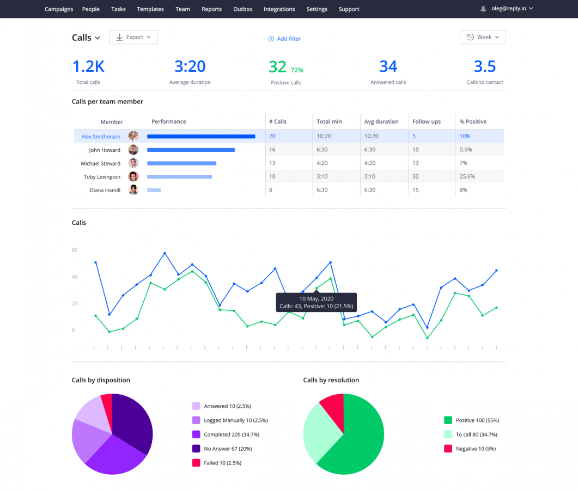
Task: Click Michael Steward's avatar photo
Action: click(133, 163)
